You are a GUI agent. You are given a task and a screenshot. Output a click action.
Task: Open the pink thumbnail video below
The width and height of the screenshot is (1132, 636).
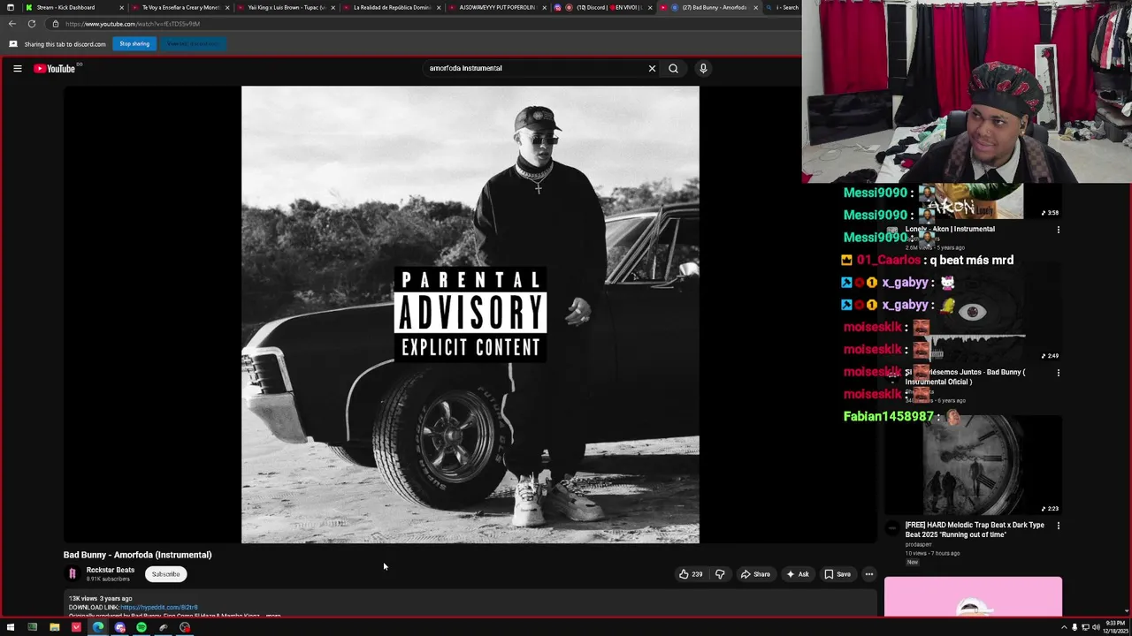click(973, 597)
